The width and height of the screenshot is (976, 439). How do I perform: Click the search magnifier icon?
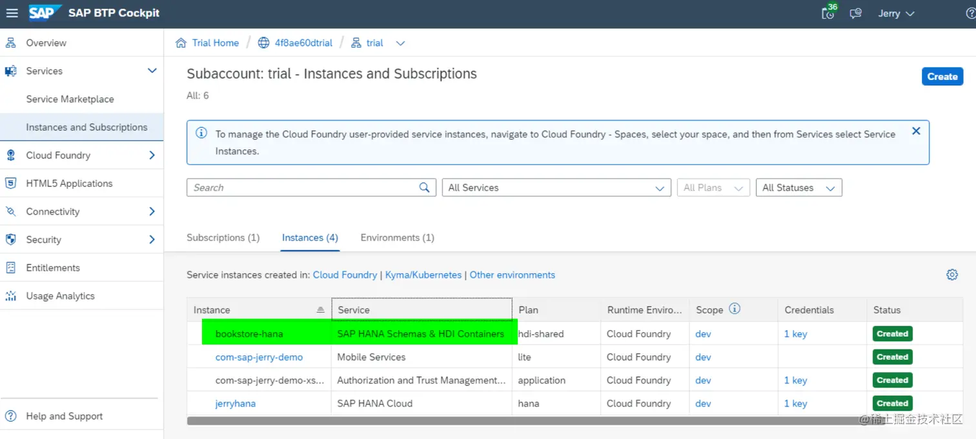click(424, 188)
